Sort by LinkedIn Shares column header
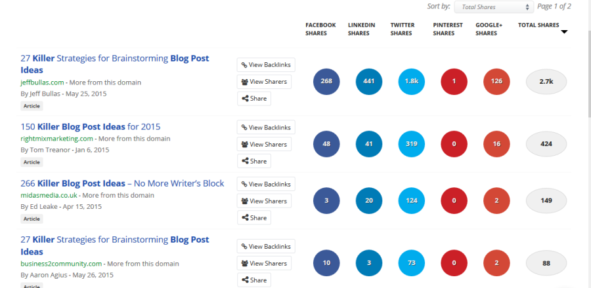Image resolution: width=591 pixels, height=288 pixels. (361, 29)
